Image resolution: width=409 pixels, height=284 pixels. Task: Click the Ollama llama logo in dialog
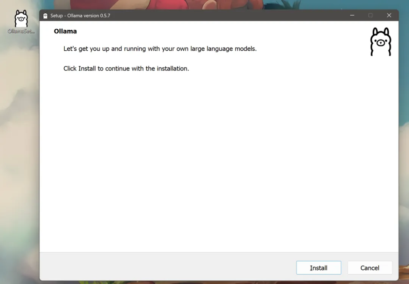coord(381,42)
